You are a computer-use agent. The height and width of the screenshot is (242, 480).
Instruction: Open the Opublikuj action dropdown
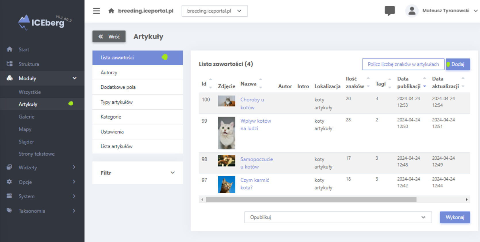[x=338, y=217]
